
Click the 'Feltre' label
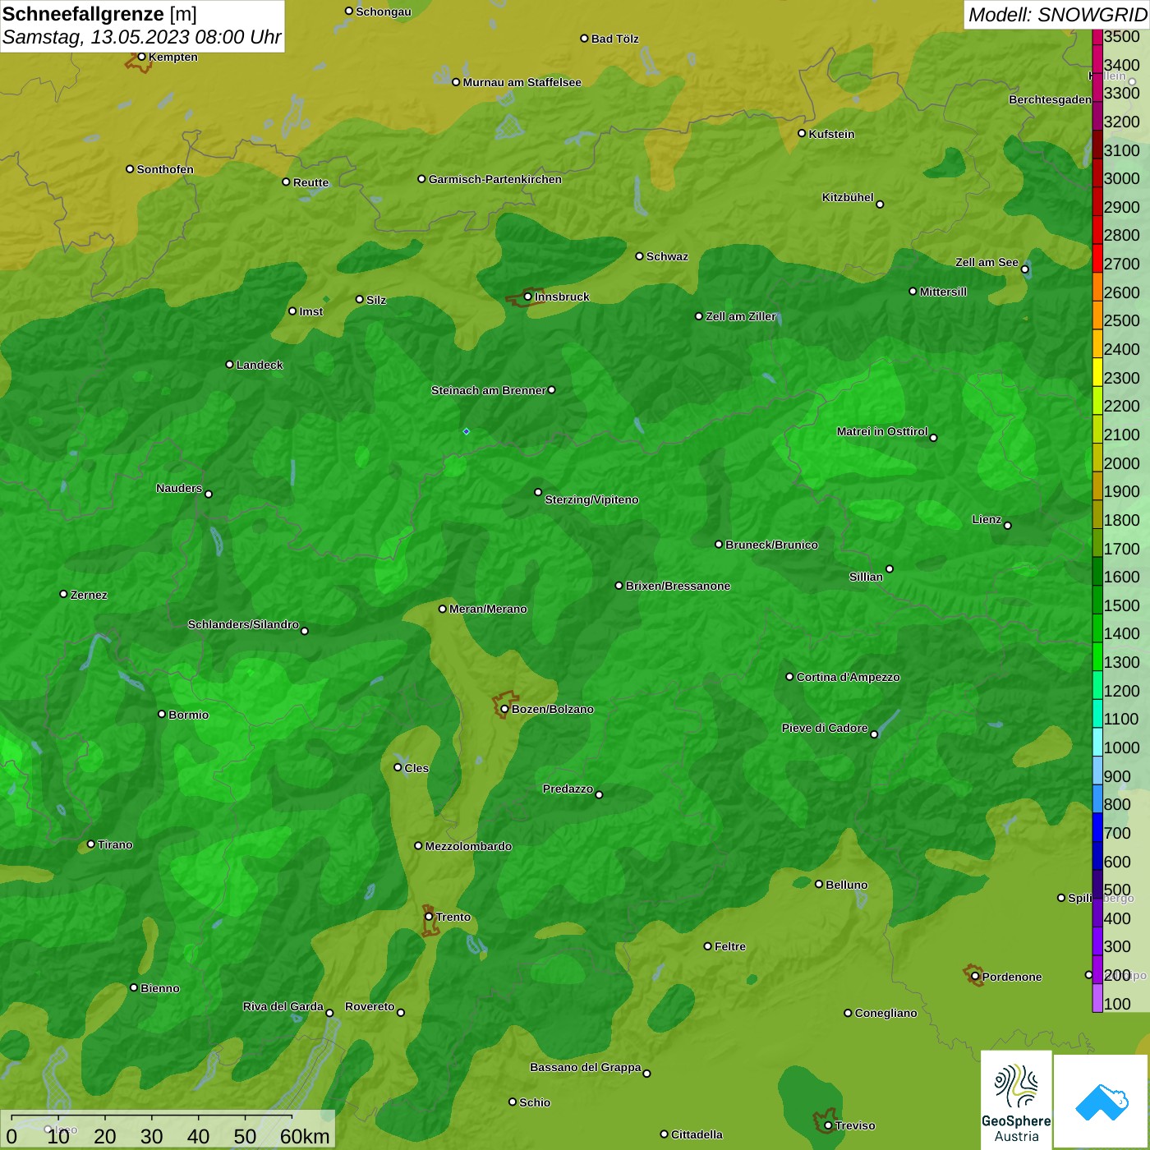[730, 946]
